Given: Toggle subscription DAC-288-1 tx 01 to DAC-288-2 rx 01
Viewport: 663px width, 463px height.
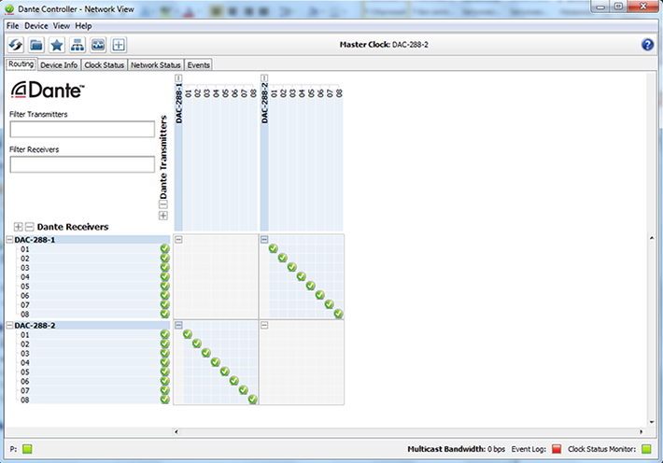Looking at the screenshot, I should point(188,334).
